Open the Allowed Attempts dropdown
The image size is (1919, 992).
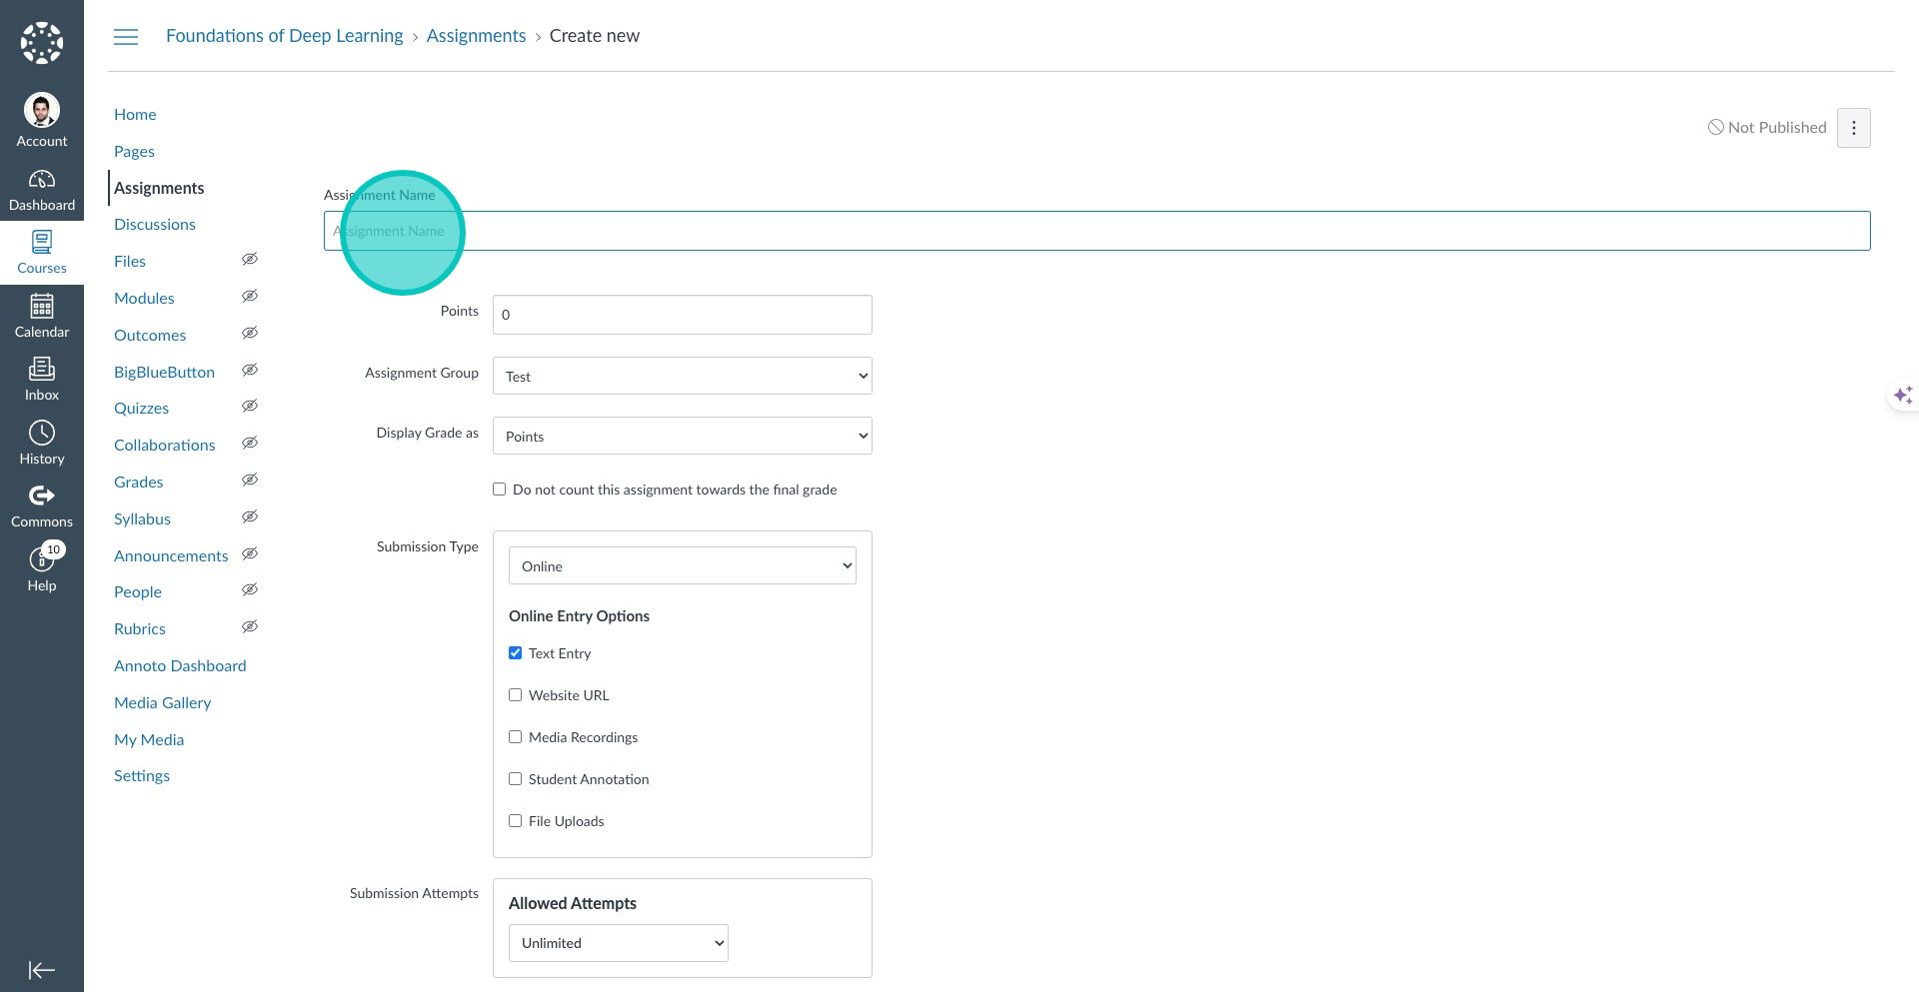coord(618,943)
